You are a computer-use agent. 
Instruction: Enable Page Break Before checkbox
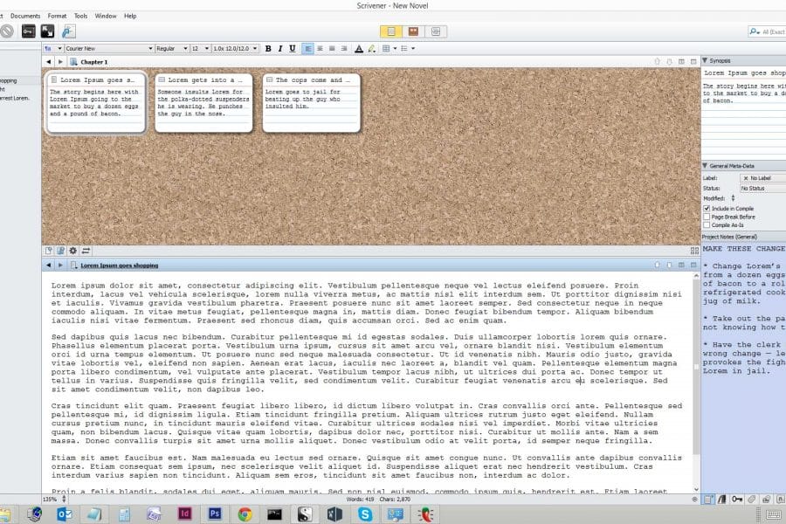tap(707, 217)
